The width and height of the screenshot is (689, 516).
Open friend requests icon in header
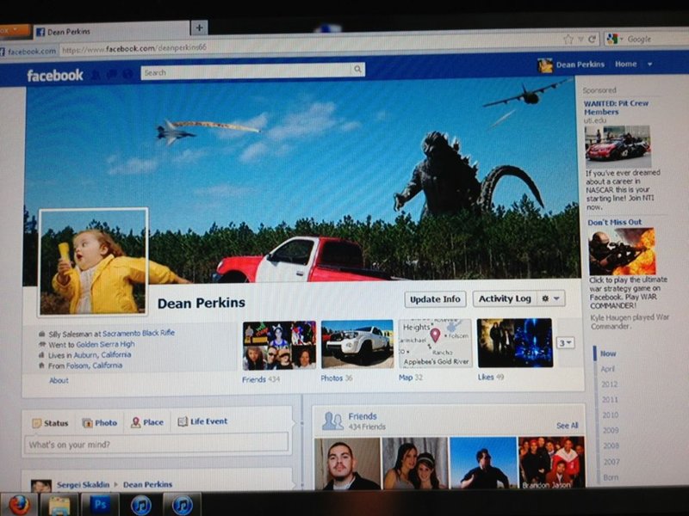tap(96, 76)
